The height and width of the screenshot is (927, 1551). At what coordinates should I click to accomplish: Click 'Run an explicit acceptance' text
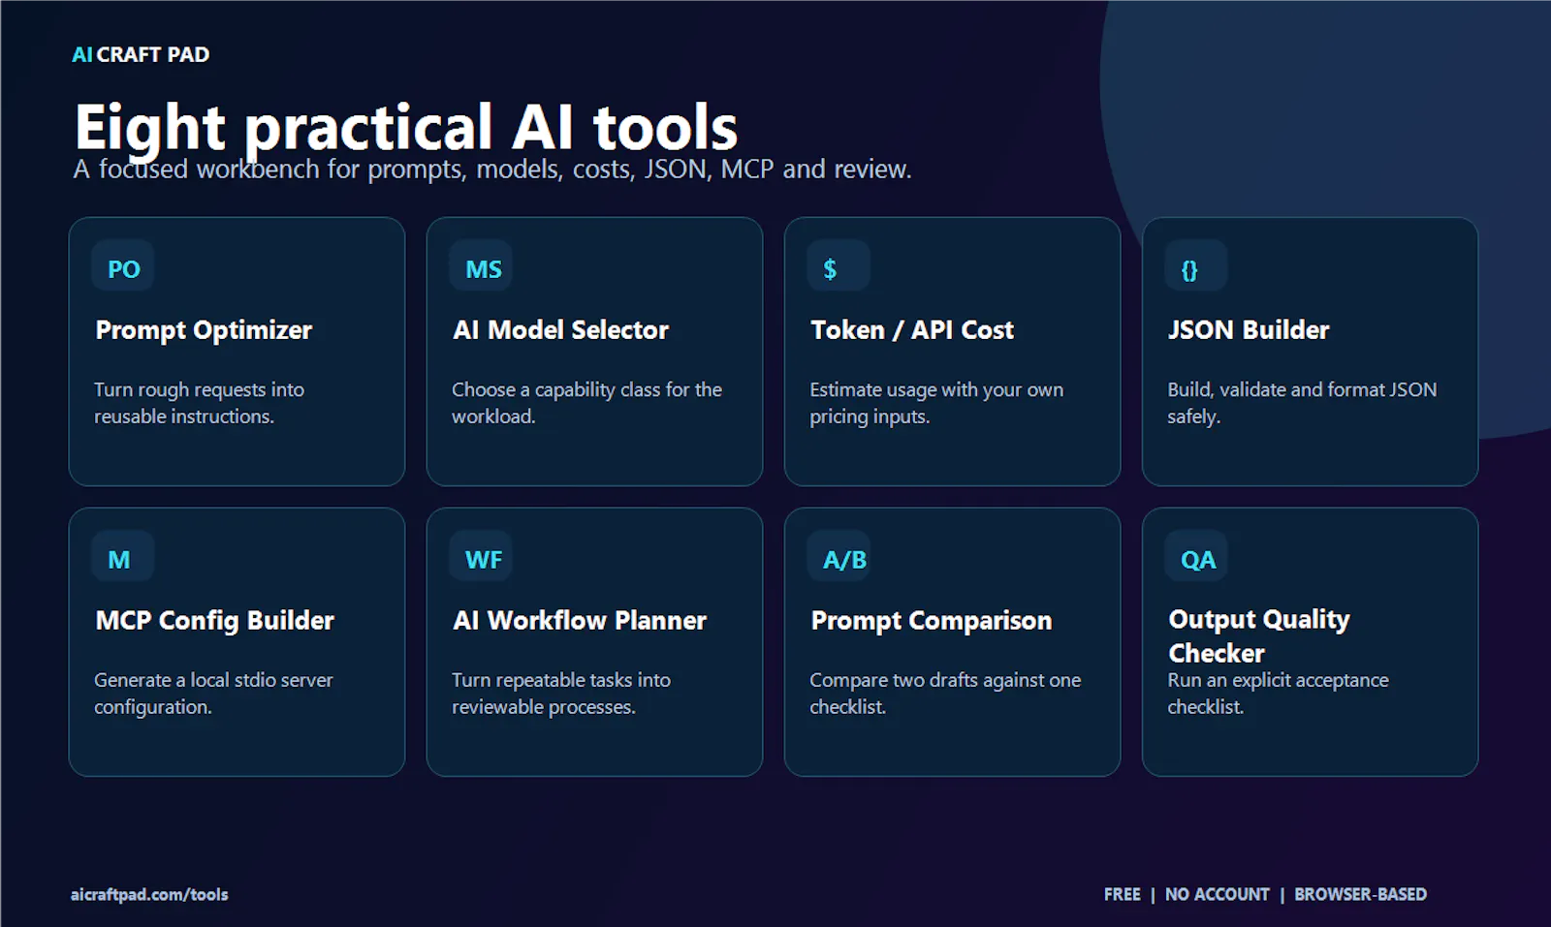(x=1278, y=694)
